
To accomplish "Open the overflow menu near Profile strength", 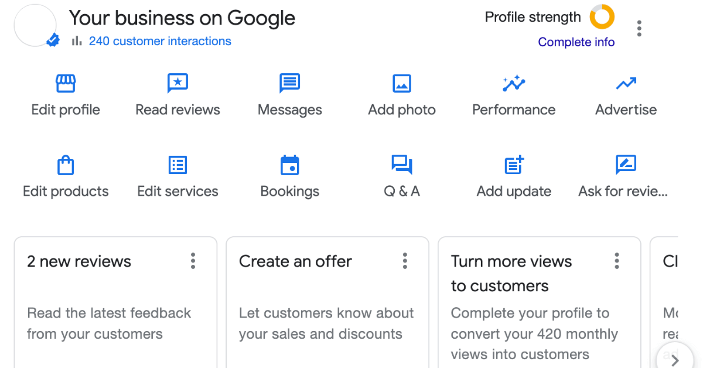I will (x=639, y=28).
